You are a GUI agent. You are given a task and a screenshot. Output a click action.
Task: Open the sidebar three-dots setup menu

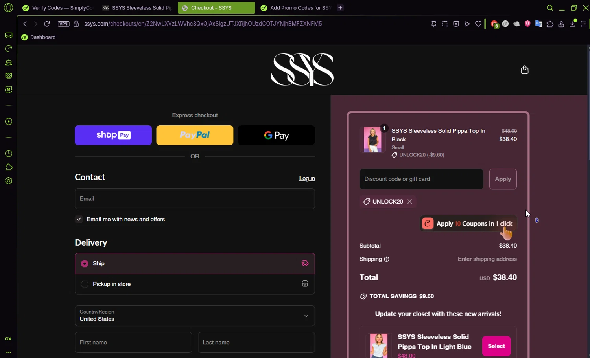(x=8, y=352)
